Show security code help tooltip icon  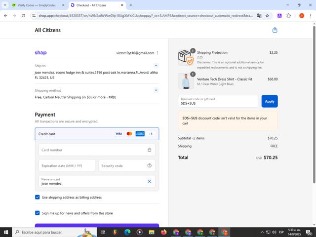[149, 165]
